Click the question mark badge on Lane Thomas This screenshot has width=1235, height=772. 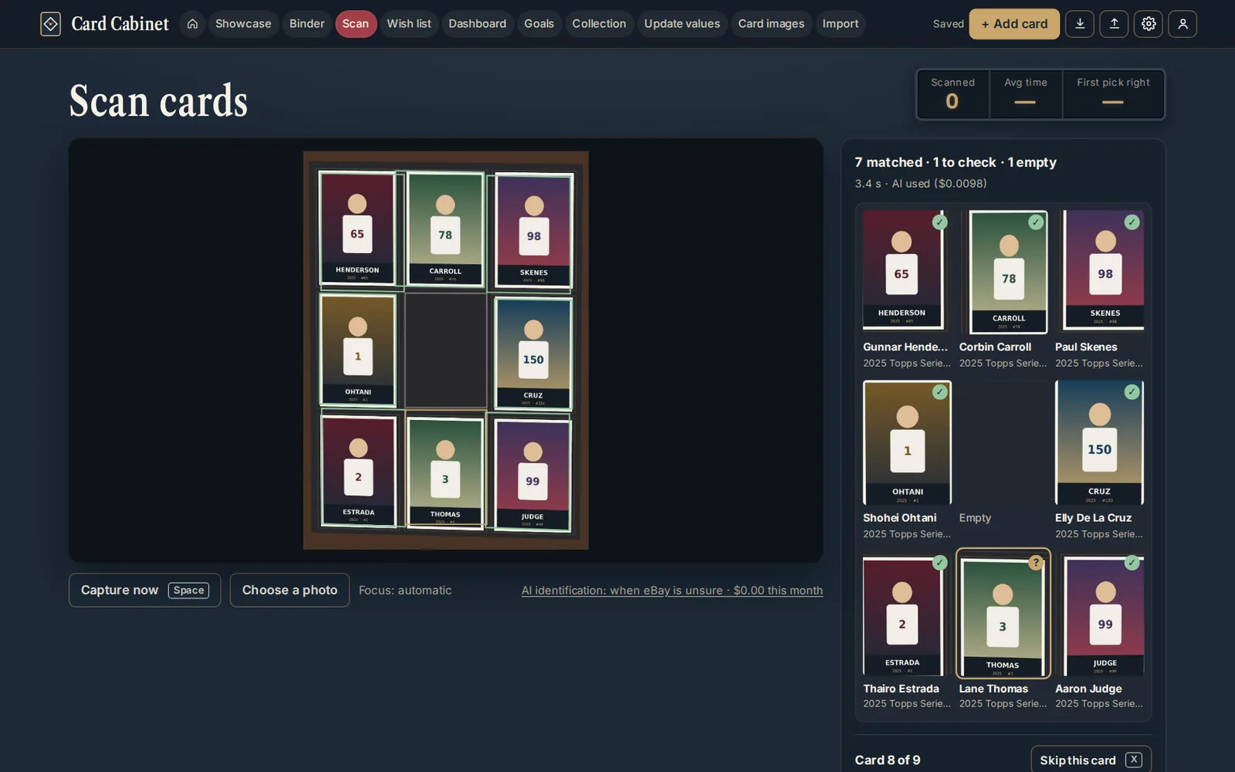coord(1036,563)
